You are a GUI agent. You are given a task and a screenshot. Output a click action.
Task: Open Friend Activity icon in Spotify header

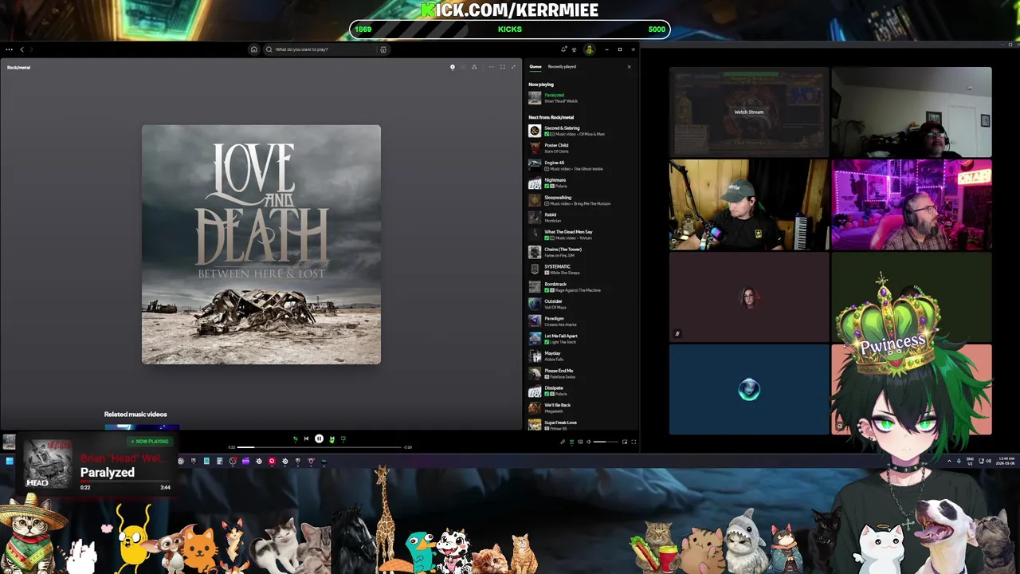575,49
